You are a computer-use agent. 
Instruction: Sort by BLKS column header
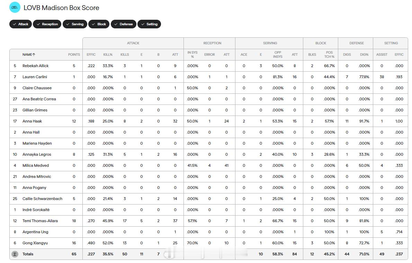312,55
